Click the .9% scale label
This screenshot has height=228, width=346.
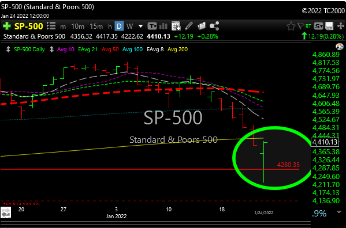click(x=319, y=214)
